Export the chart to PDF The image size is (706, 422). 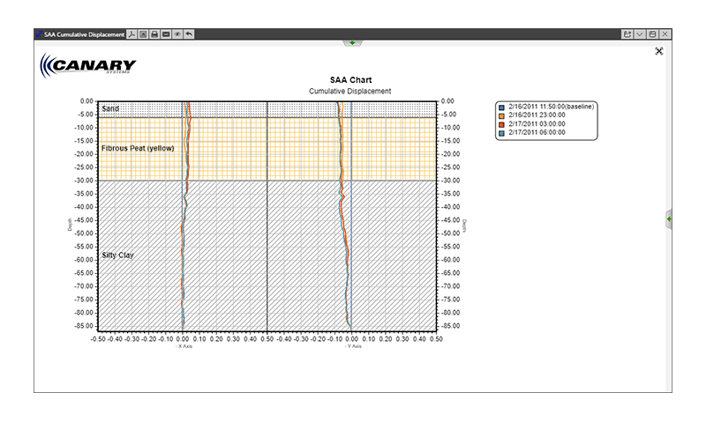131,34
